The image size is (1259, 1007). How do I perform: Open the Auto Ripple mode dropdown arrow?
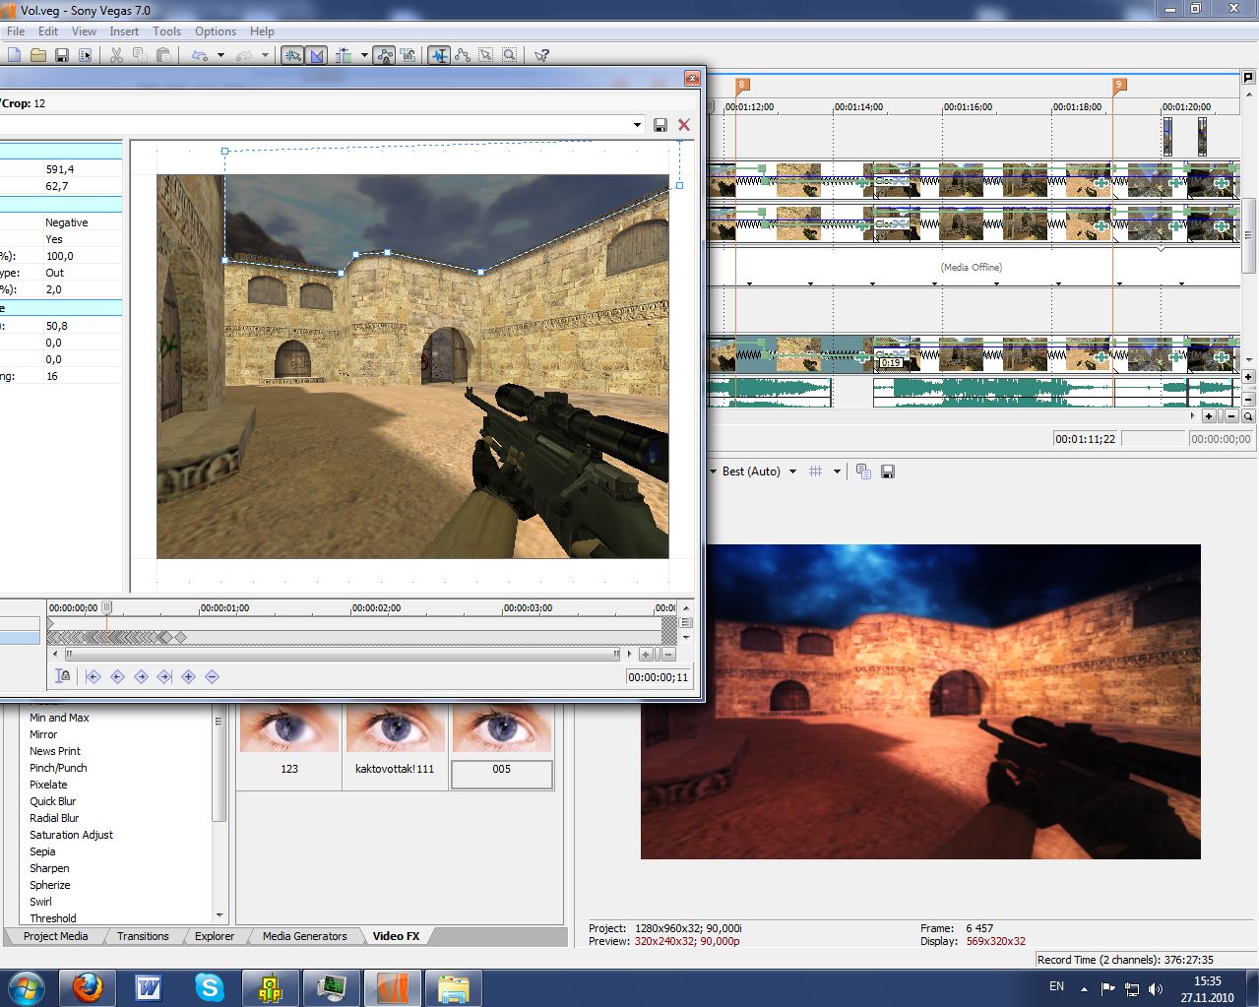364,56
